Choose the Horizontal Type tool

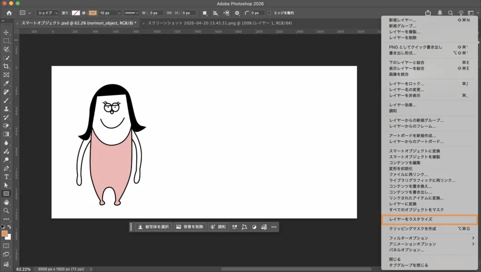(7, 177)
